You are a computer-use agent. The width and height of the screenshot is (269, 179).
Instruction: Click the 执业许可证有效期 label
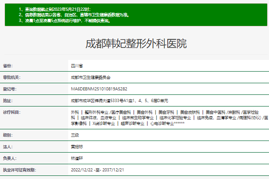coord(20,170)
